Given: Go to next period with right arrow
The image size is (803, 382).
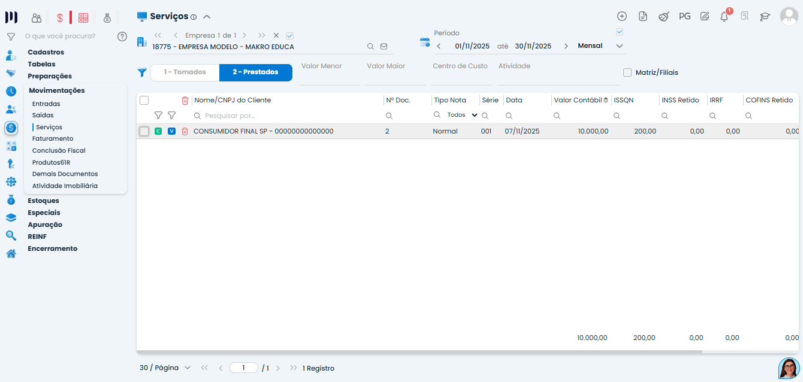Looking at the screenshot, I should tap(566, 46).
